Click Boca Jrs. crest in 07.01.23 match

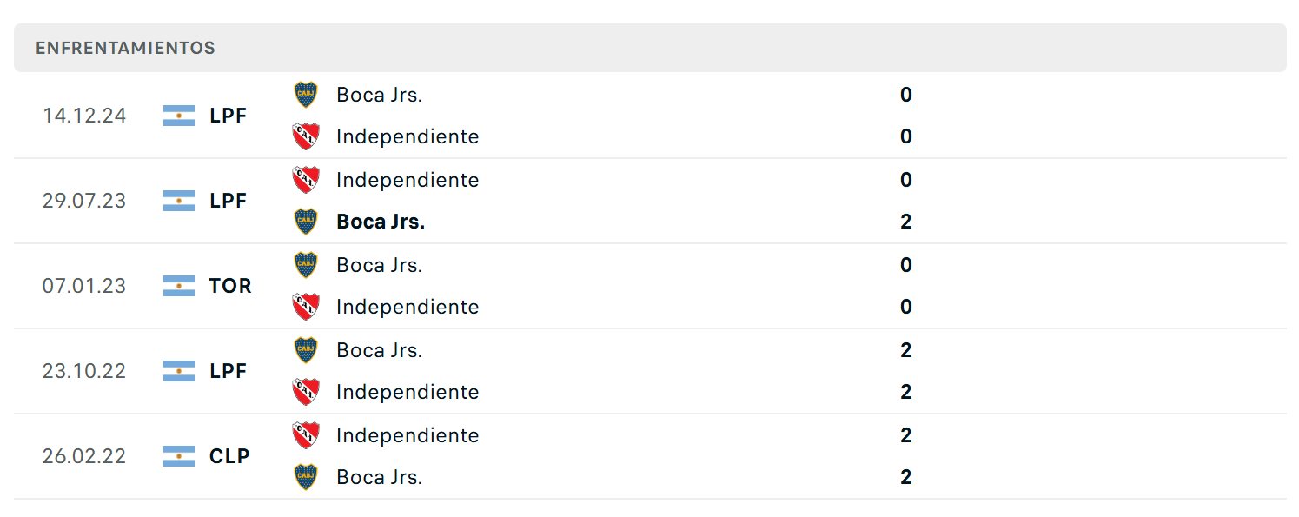pyautogui.click(x=306, y=265)
